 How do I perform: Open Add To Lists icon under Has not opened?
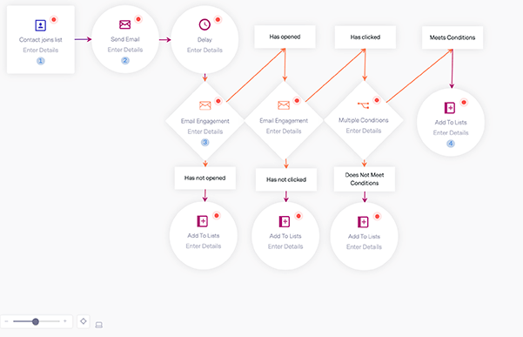pos(202,221)
